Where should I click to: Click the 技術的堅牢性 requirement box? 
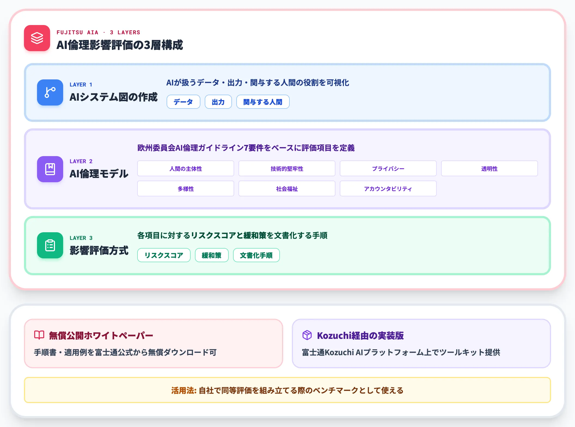pyautogui.click(x=287, y=169)
